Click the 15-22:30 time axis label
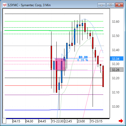 [x=58, y=121]
